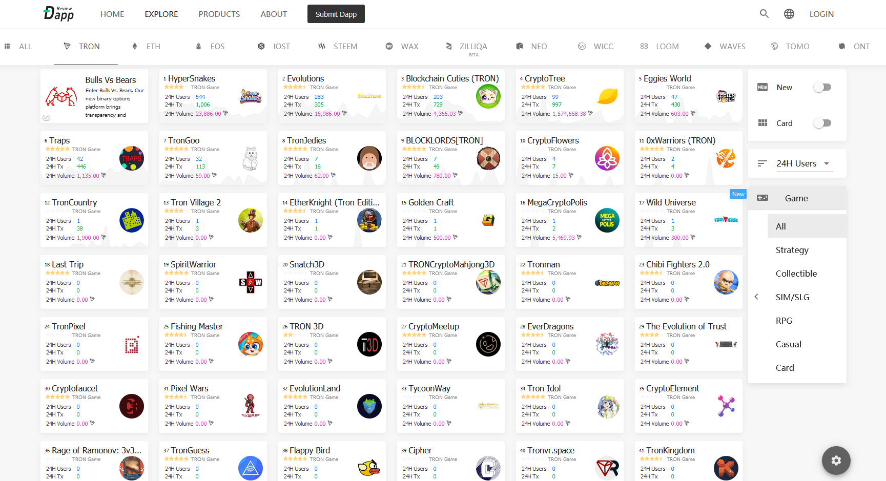This screenshot has height=481, width=886.
Task: Select the EOS blockchain tab
Action: (211, 47)
